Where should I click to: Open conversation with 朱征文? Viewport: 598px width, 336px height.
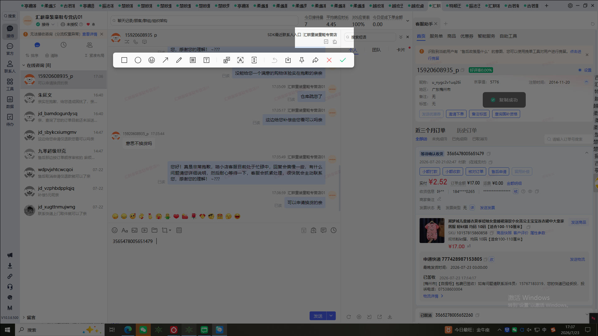tap(64, 98)
